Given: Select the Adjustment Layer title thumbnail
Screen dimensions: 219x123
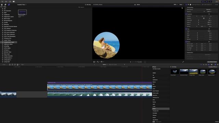Looking at the screenshot, I should 22,12.
